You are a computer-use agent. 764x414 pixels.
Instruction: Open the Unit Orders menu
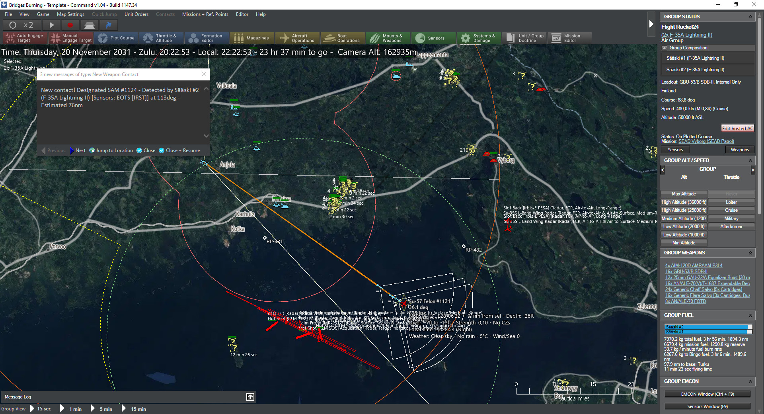point(136,14)
